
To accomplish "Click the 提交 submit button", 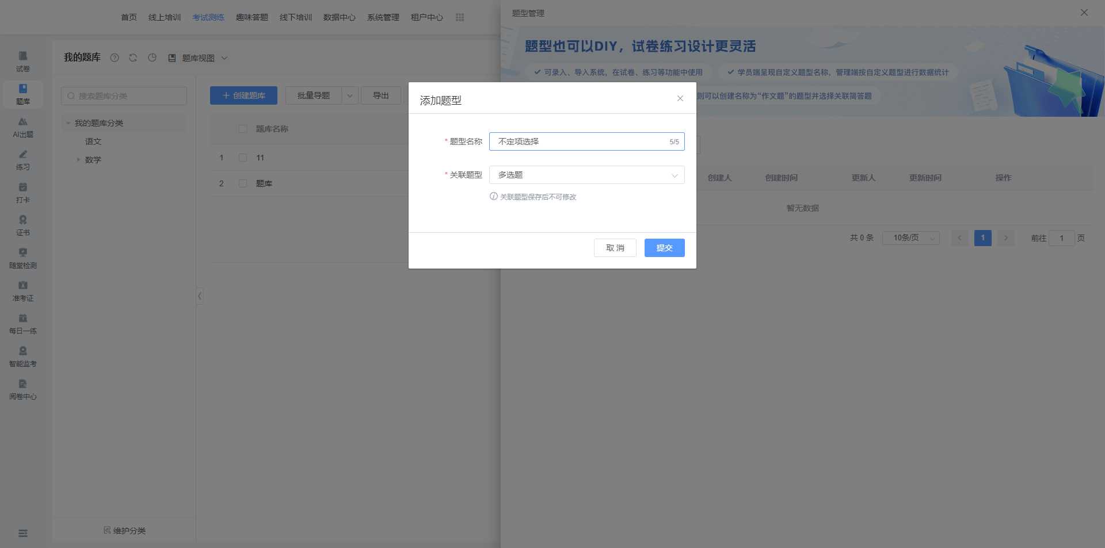I will click(x=664, y=248).
